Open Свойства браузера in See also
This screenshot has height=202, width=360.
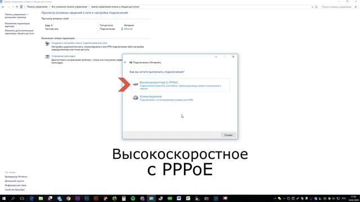click(x=15, y=190)
